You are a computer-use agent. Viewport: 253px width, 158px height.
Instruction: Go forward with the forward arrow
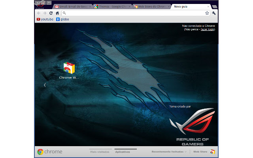(45, 13)
